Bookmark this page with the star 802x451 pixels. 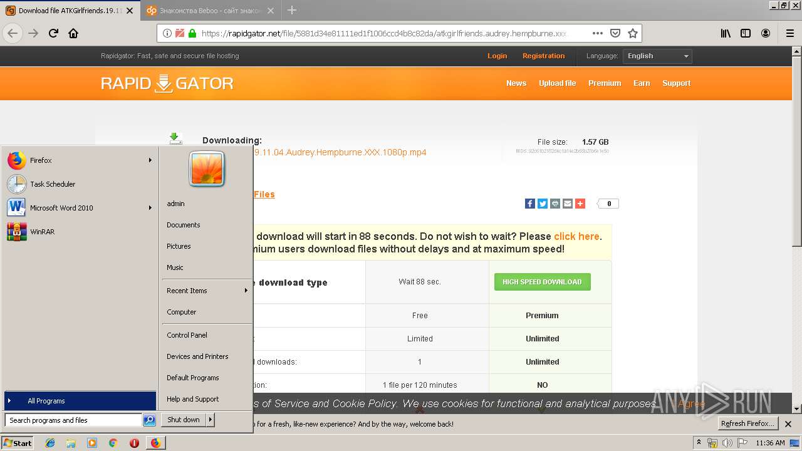pos(633,33)
